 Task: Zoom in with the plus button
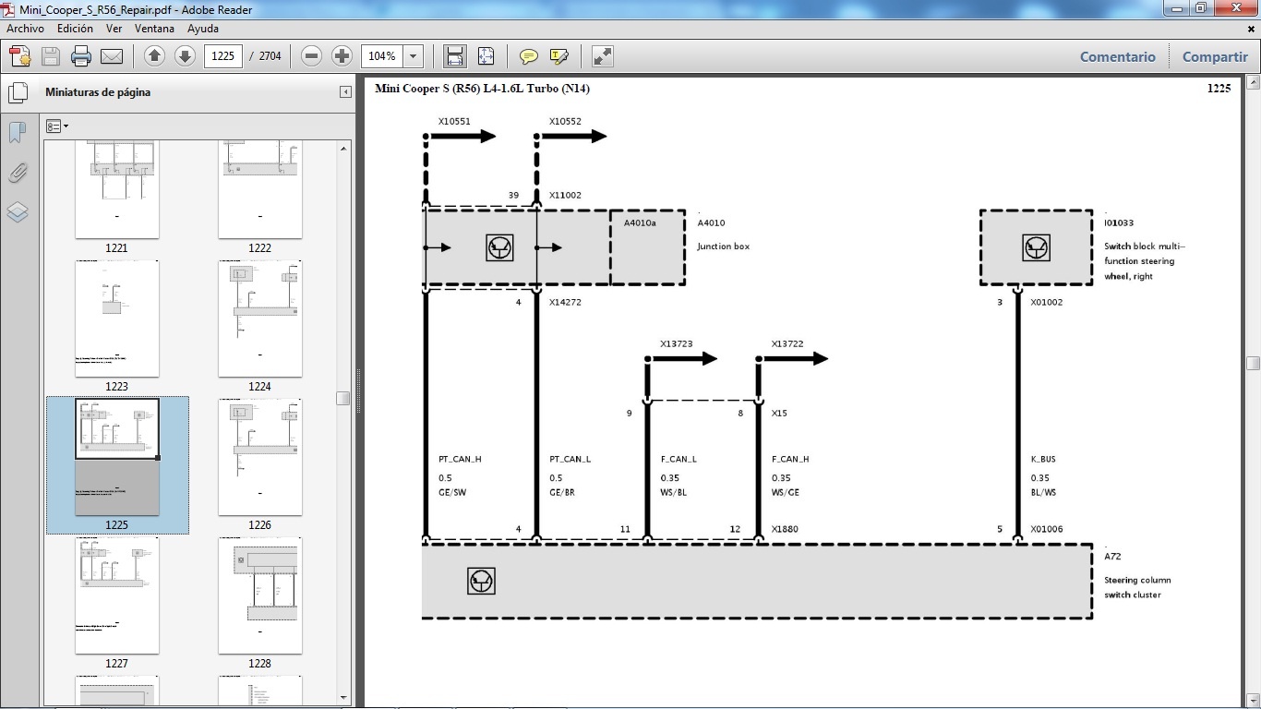click(342, 56)
